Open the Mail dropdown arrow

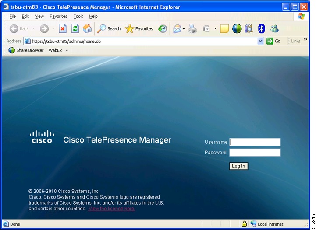pos(184,29)
